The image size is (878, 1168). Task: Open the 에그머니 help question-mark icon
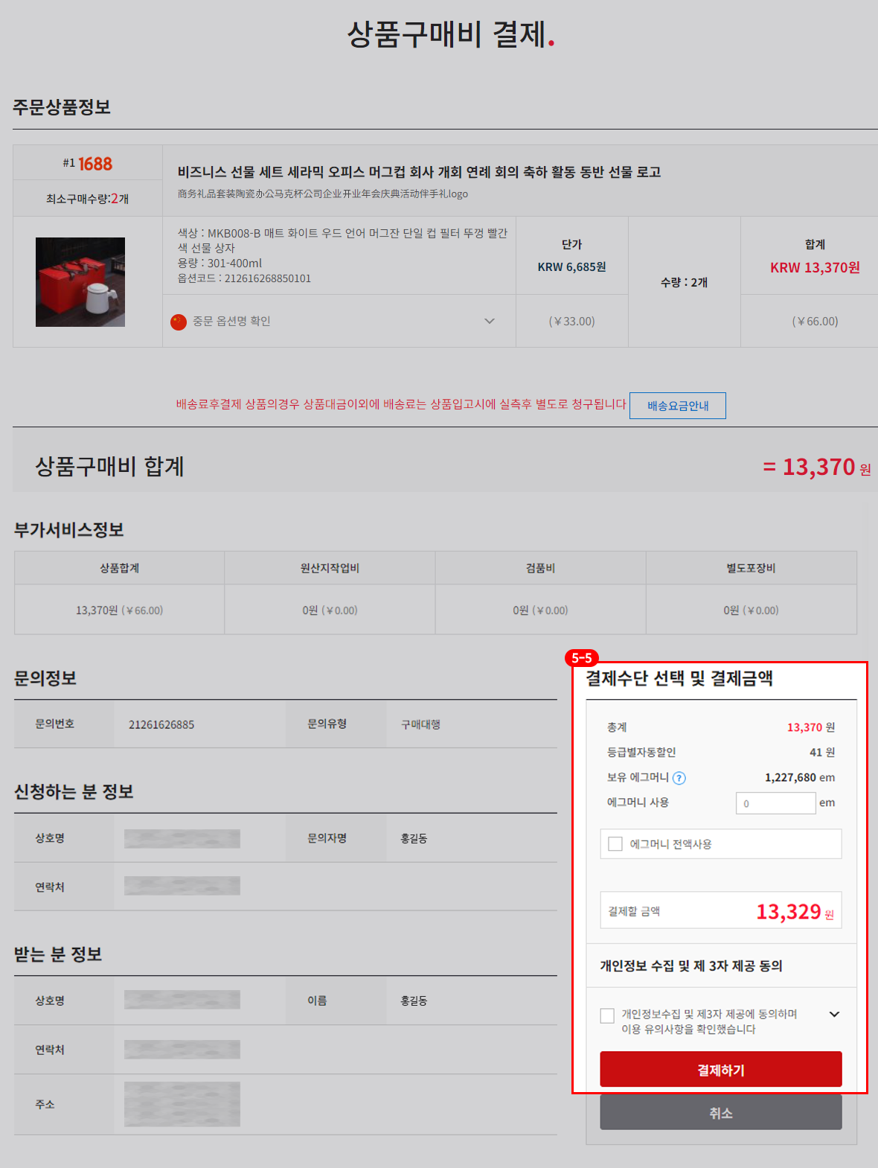pos(679,778)
